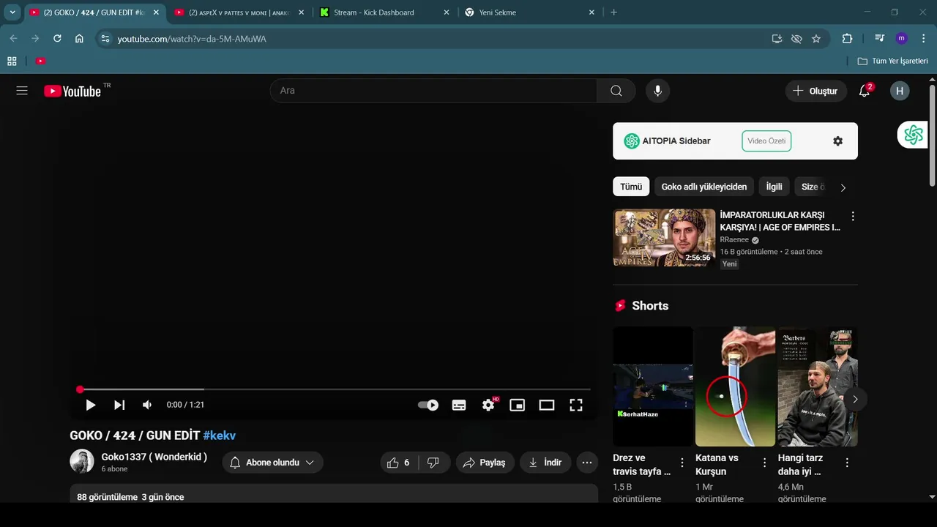The image size is (937, 527).
Task: Expand next filter chips arrow
Action: coord(843,187)
